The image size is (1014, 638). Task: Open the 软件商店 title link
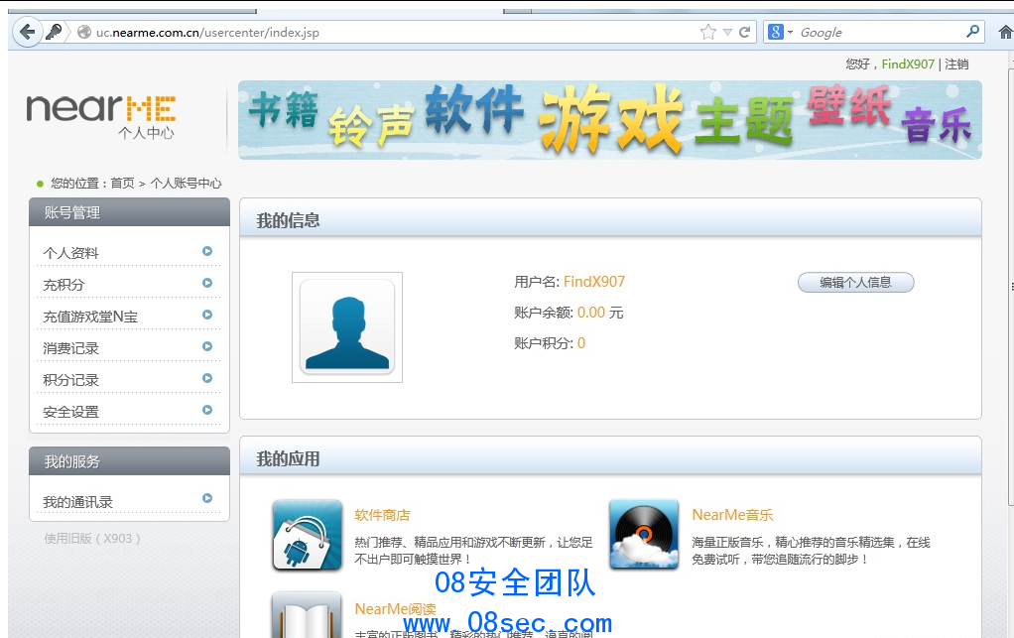(x=382, y=515)
